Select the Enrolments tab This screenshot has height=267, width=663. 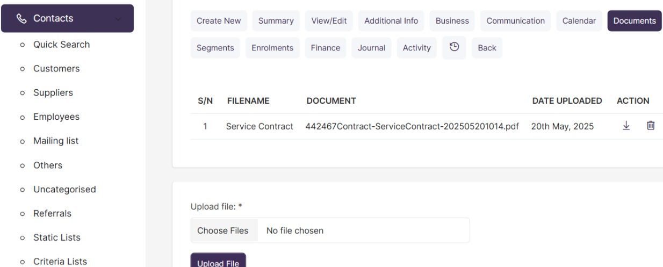272,48
